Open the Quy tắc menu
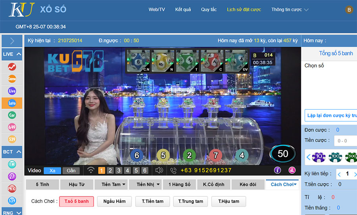Image resolution: width=357 pixels, height=215 pixels. point(209,10)
